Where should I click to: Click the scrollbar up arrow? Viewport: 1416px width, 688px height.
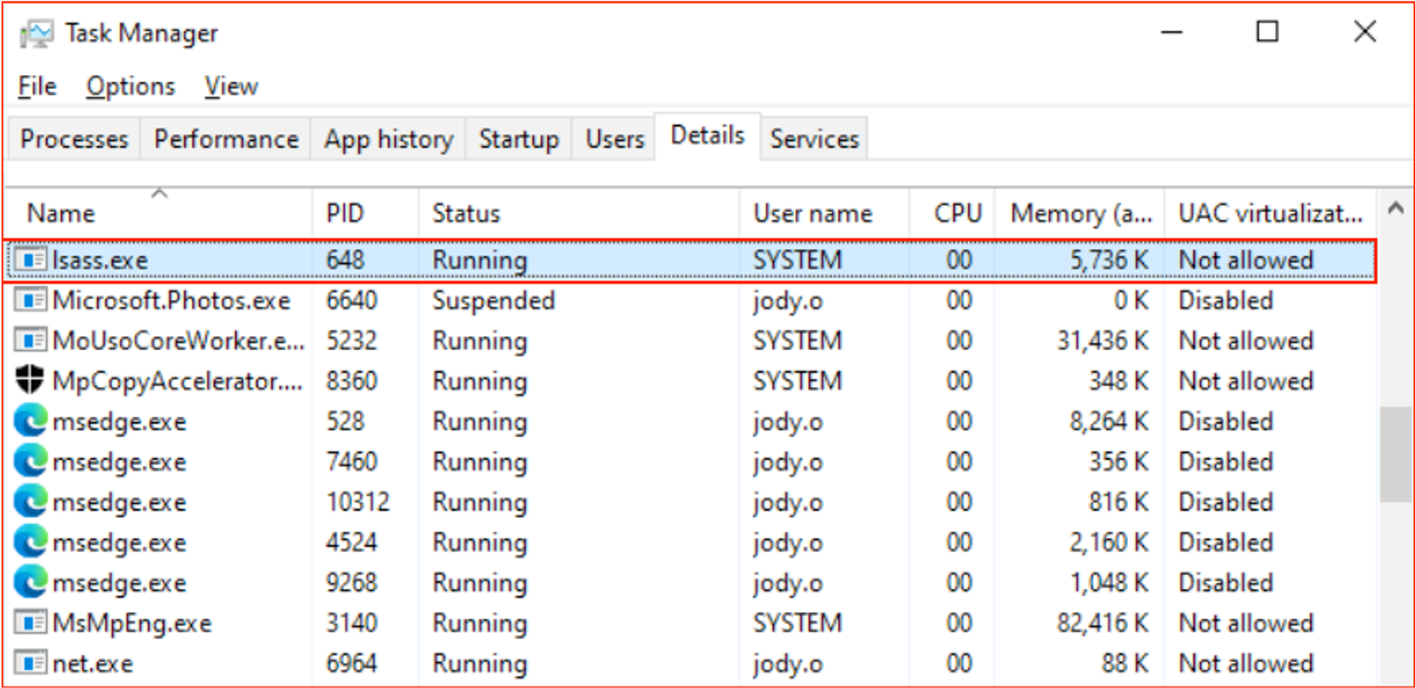click(x=1395, y=209)
